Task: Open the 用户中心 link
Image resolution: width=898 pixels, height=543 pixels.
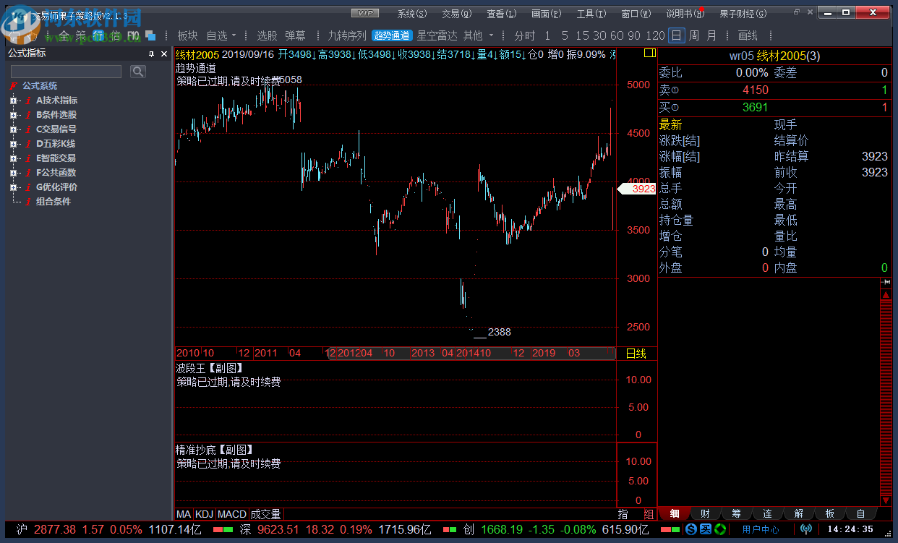Action: [761, 529]
